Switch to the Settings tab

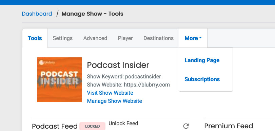click(63, 38)
